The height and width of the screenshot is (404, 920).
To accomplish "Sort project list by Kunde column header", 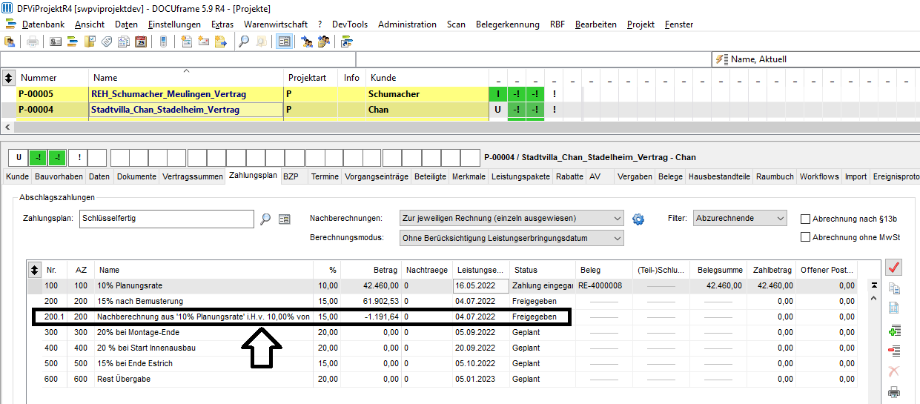I will pyautogui.click(x=426, y=78).
